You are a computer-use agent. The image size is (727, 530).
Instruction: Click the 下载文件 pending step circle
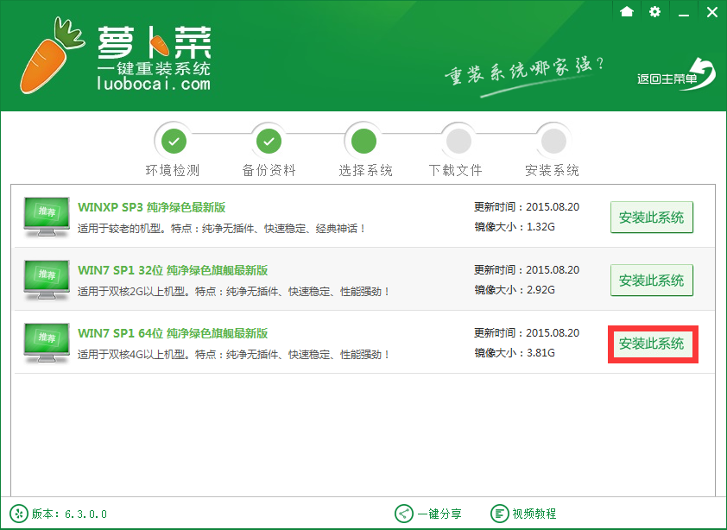pyautogui.click(x=458, y=141)
